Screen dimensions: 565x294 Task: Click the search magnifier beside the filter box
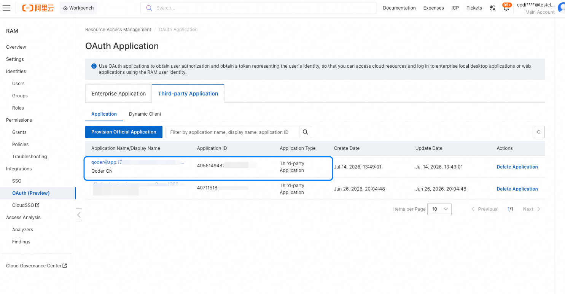[x=305, y=132]
